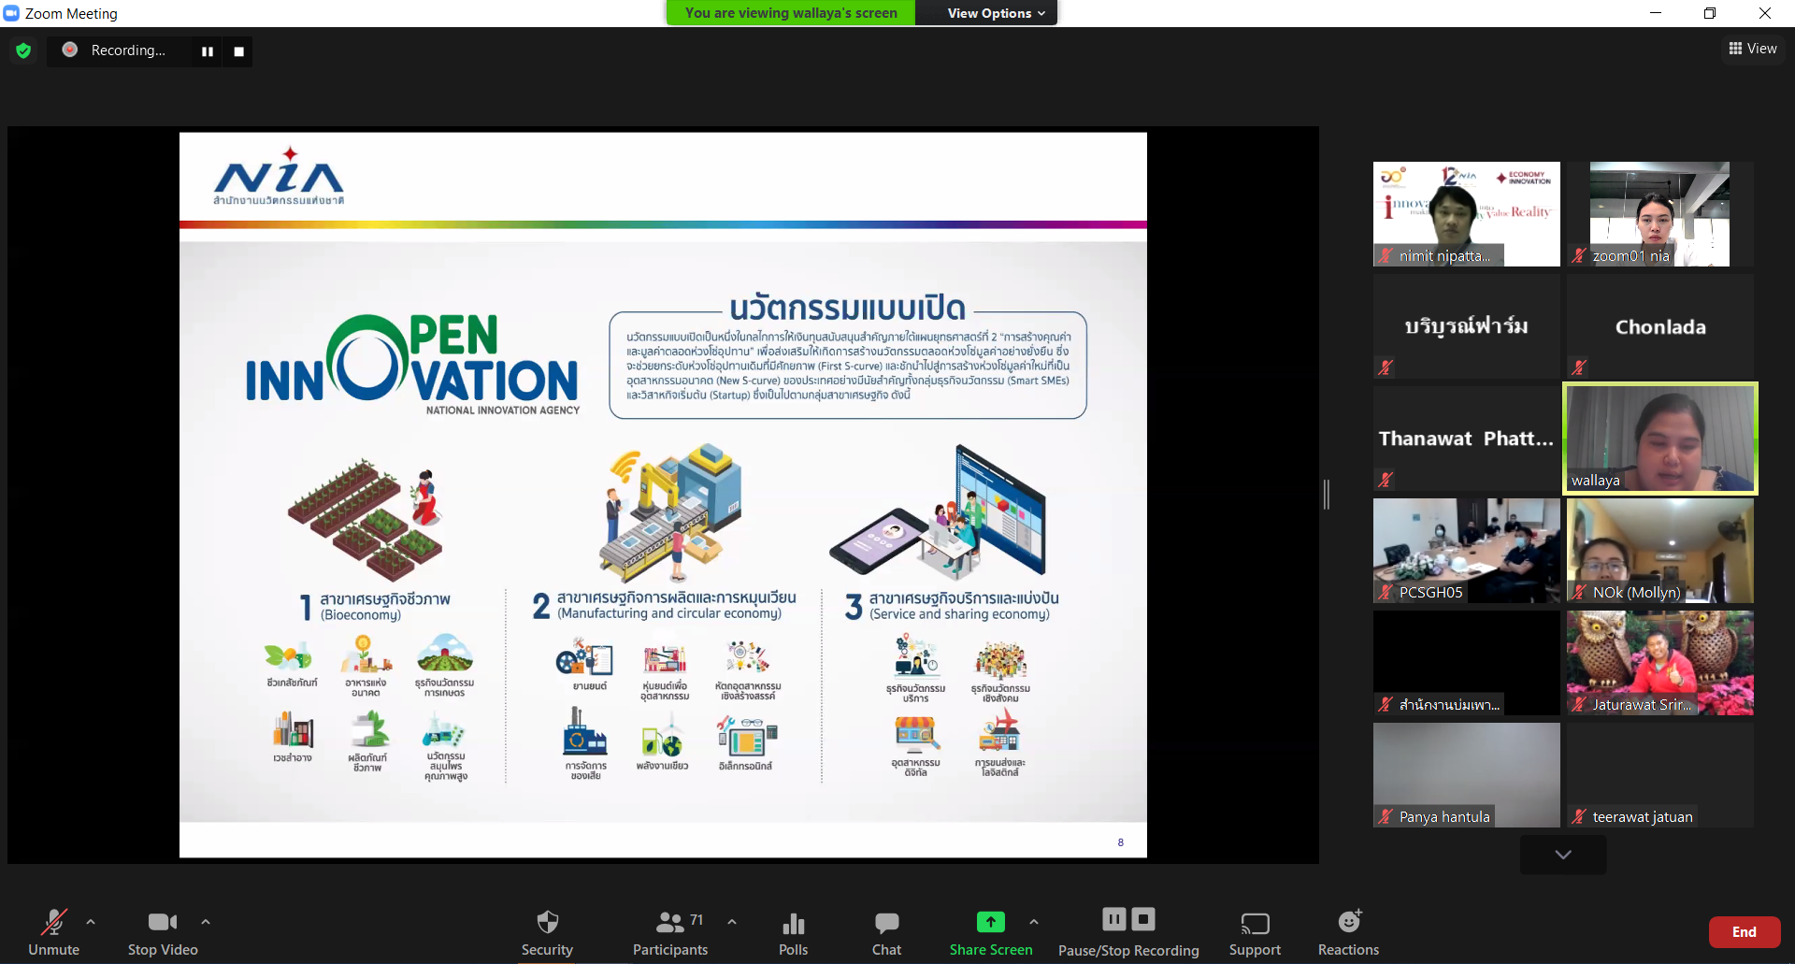
Task: Click the muted mic icon on teerawat jatuan tile
Action: [1579, 816]
